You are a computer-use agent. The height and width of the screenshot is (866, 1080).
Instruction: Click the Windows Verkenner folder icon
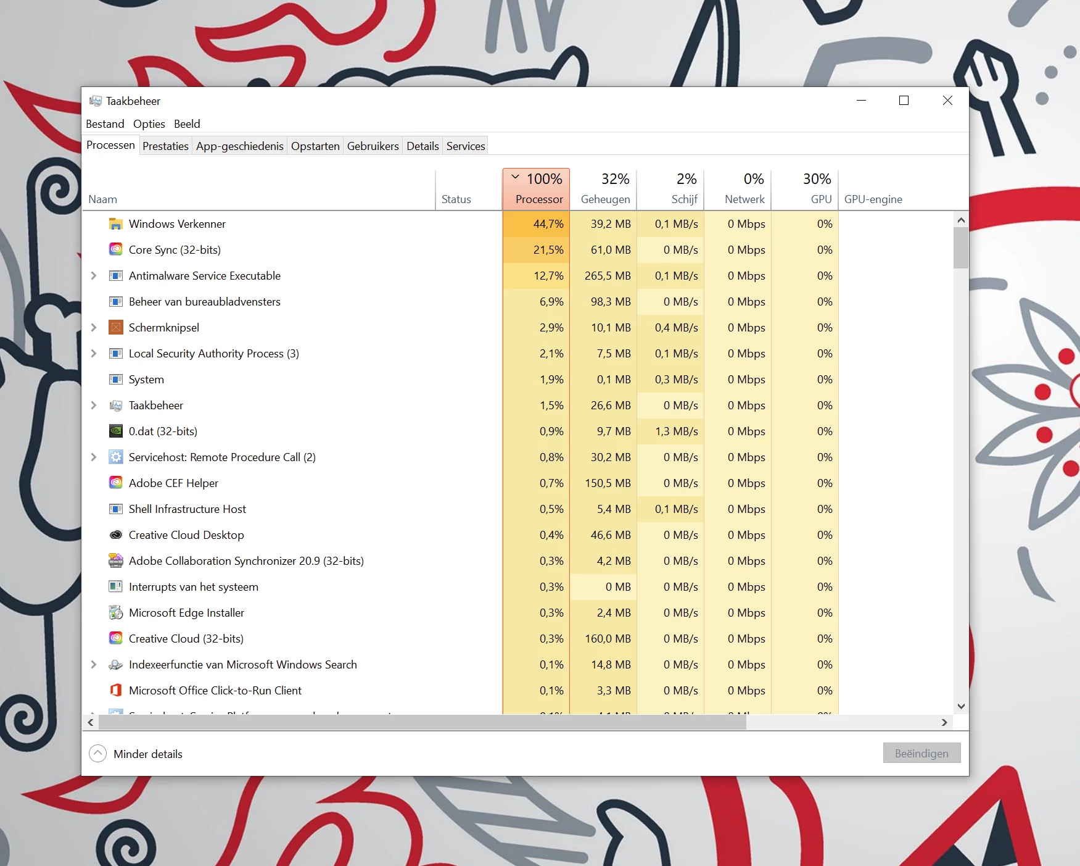(115, 224)
